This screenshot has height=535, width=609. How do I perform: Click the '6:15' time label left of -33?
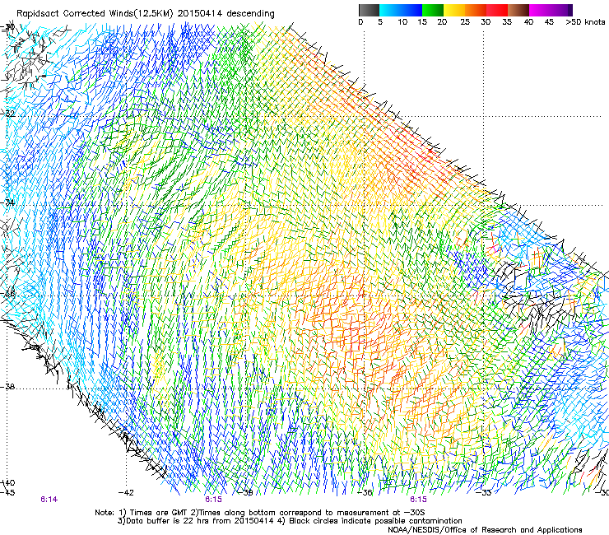point(418,500)
